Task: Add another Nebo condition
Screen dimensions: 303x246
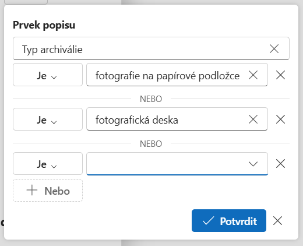Action: pyautogui.click(x=48, y=191)
